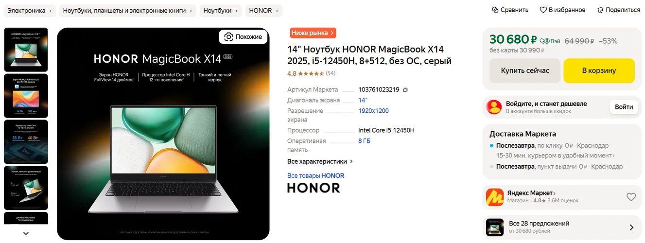The image size is (645, 243).
Task: Open the Ноутбуки breadcrumb
Action: pyautogui.click(x=221, y=10)
